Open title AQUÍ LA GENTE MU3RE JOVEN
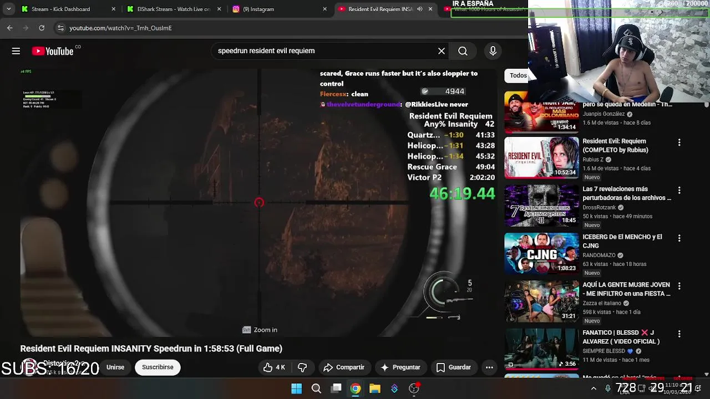This screenshot has width=710, height=399. 627,289
